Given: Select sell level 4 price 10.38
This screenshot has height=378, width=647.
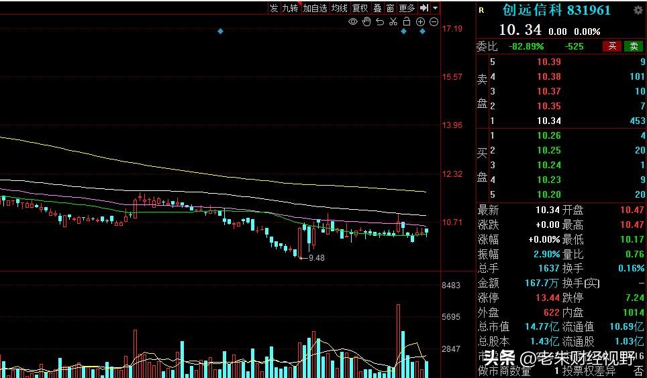Looking at the screenshot, I should click(549, 76).
